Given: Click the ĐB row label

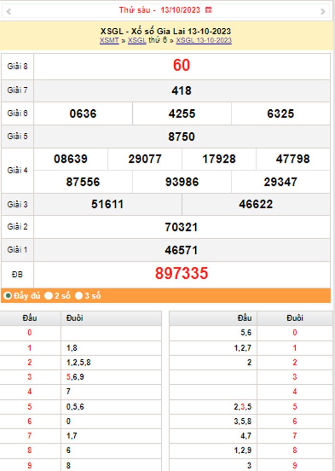Looking at the screenshot, I should [x=17, y=274].
